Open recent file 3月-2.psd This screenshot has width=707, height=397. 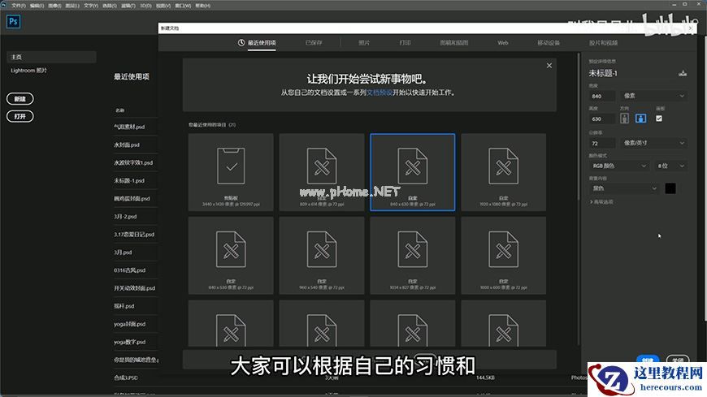(x=125, y=216)
